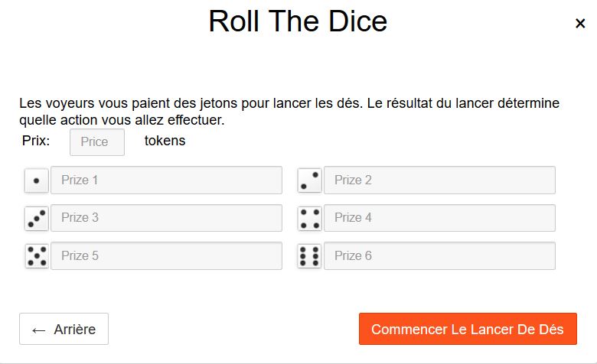
Task: Click the Price tokens input field
Action: (97, 142)
